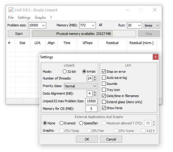Enable Auto-save log option
Viewport: 173px width, 152px height.
tap(114, 78)
